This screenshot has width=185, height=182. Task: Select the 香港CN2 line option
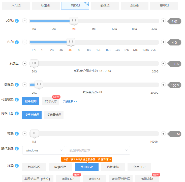(68, 179)
